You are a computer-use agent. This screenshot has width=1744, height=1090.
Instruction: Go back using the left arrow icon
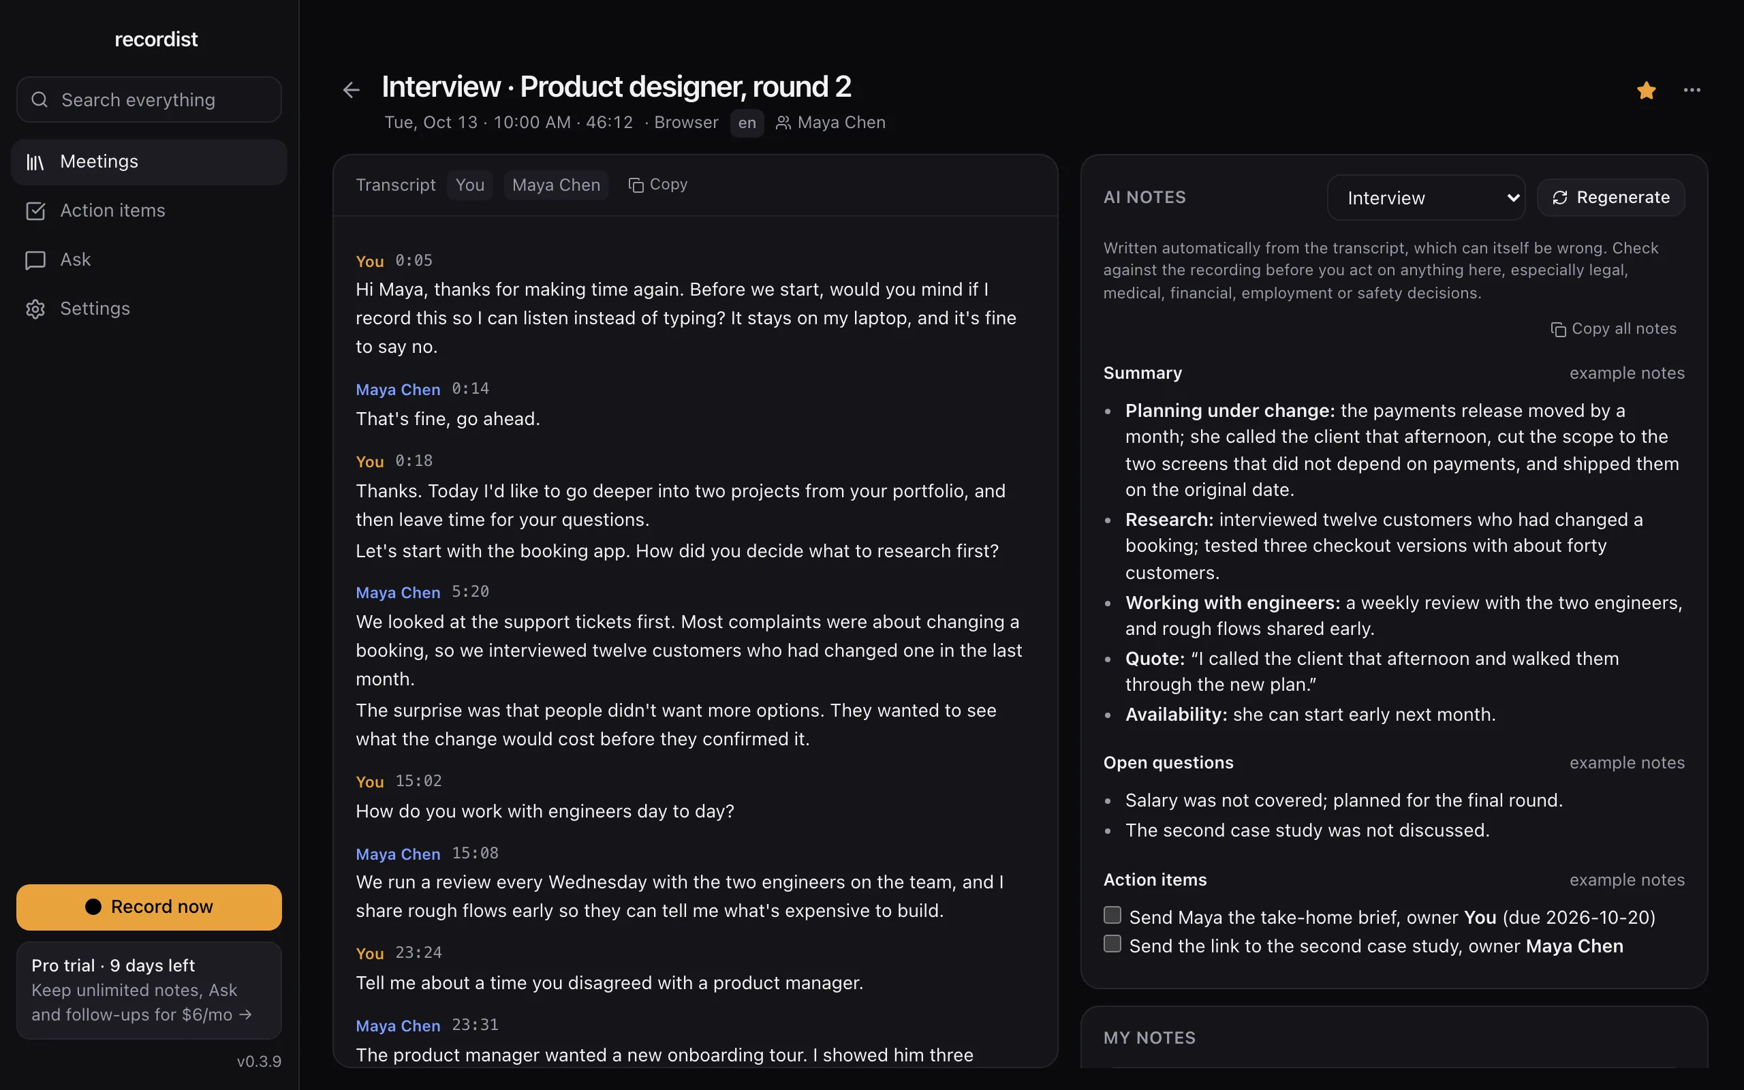[x=351, y=90]
